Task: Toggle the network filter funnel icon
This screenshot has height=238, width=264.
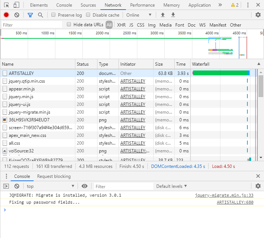Action: pyautogui.click(x=30, y=15)
